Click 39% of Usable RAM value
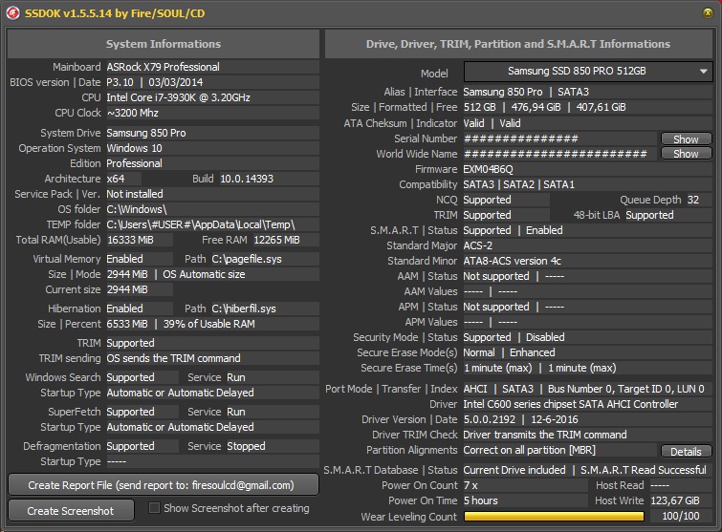Screen dimensions: 722x532 click(x=209, y=324)
